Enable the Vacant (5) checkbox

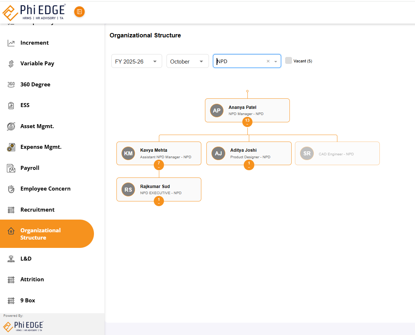tap(288, 61)
